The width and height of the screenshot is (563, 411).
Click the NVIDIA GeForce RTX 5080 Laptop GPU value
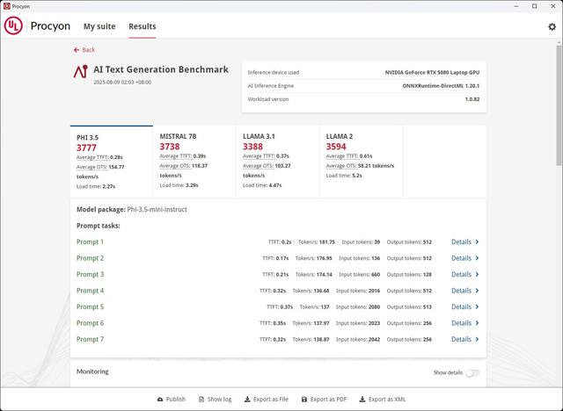tap(432, 72)
